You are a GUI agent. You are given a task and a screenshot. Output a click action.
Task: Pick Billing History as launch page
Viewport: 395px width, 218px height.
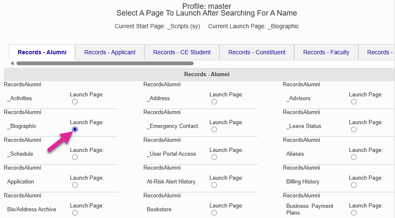pos(354,185)
